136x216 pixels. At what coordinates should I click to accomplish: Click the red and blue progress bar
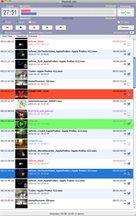point(68,12)
